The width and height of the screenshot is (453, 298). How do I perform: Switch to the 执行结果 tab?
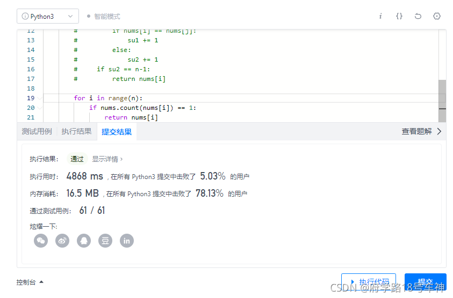pos(76,131)
